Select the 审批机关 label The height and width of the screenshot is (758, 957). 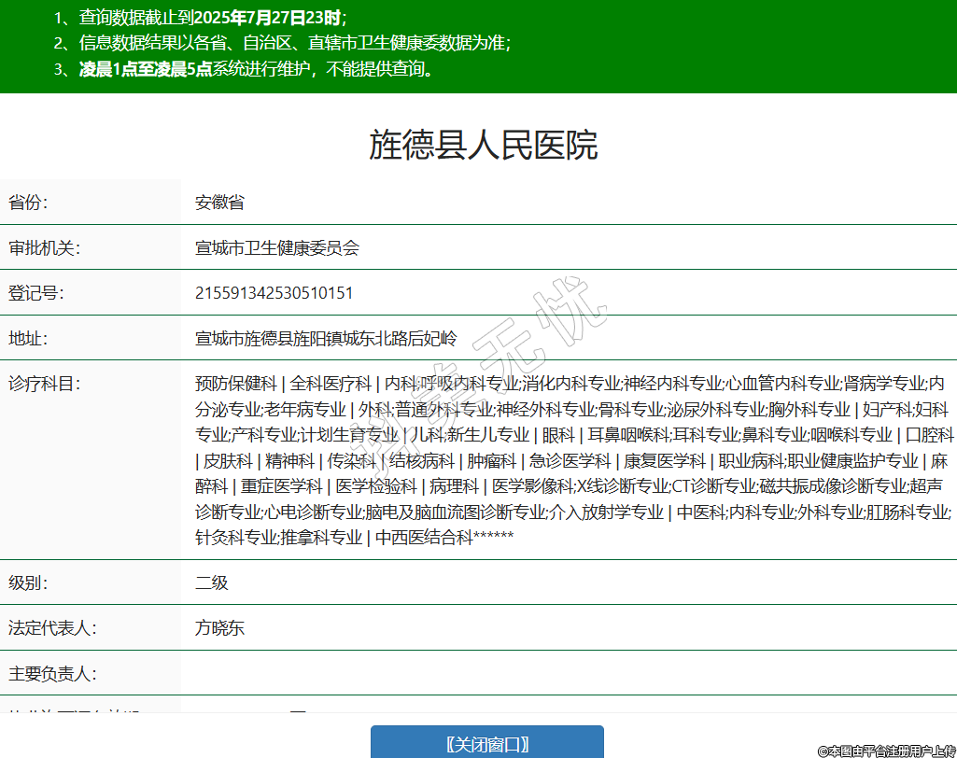coord(44,247)
